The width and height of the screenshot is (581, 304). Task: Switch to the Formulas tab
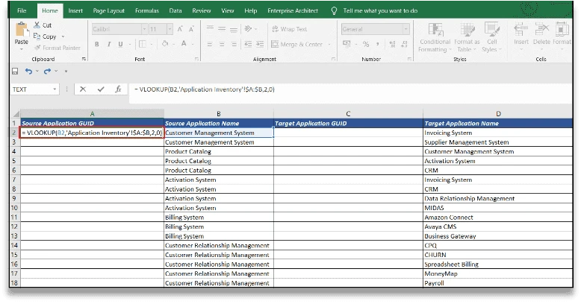pyautogui.click(x=146, y=10)
